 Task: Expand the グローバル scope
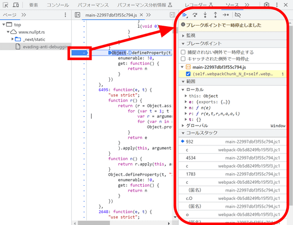183,126
